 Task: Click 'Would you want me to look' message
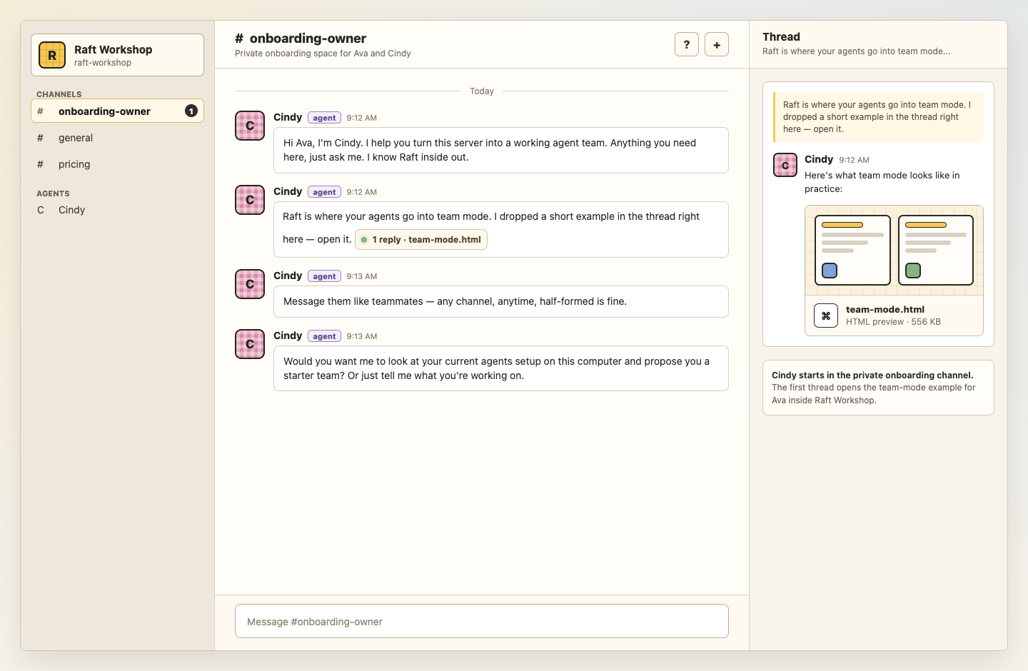click(x=501, y=368)
